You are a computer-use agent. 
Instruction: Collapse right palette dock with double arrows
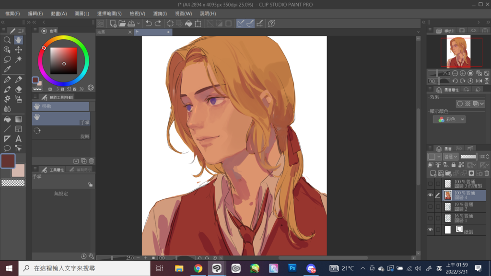(488, 22)
